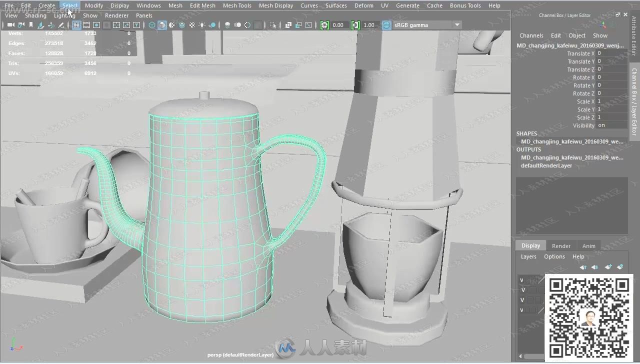Click Move Layer Up icon
The image size is (640, 364).
tap(583, 267)
